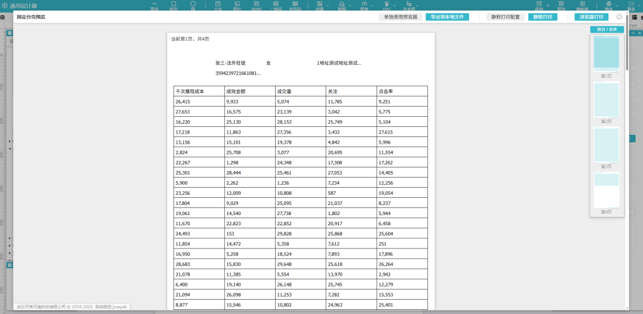Click the preview icon in top toolbar
Image resolution: width=643 pixels, height=314 pixels.
pyautogui.click(x=561, y=4)
